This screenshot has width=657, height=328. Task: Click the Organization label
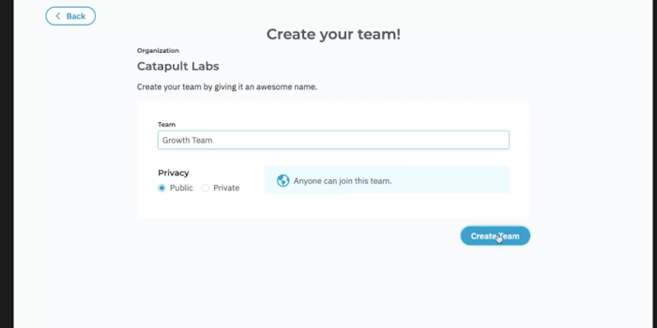coord(158,51)
